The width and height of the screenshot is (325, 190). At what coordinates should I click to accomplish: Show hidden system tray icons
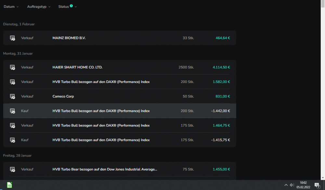(x=286, y=185)
